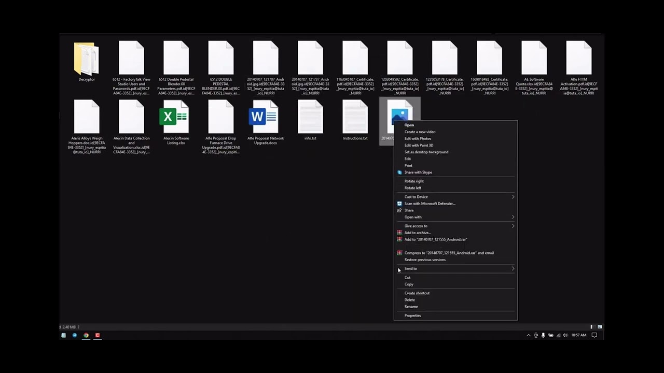664x373 pixels.
Task: Choose Rename in the context menu
Action: 411,306
